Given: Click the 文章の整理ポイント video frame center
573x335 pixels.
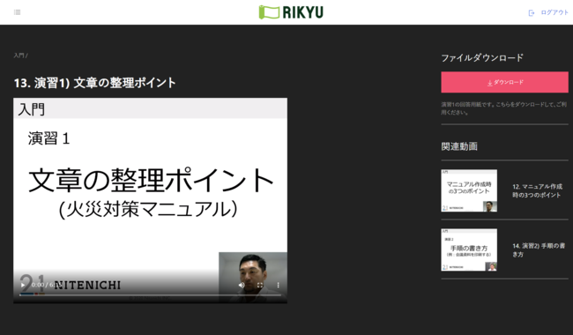Looking at the screenshot, I should 150,201.
